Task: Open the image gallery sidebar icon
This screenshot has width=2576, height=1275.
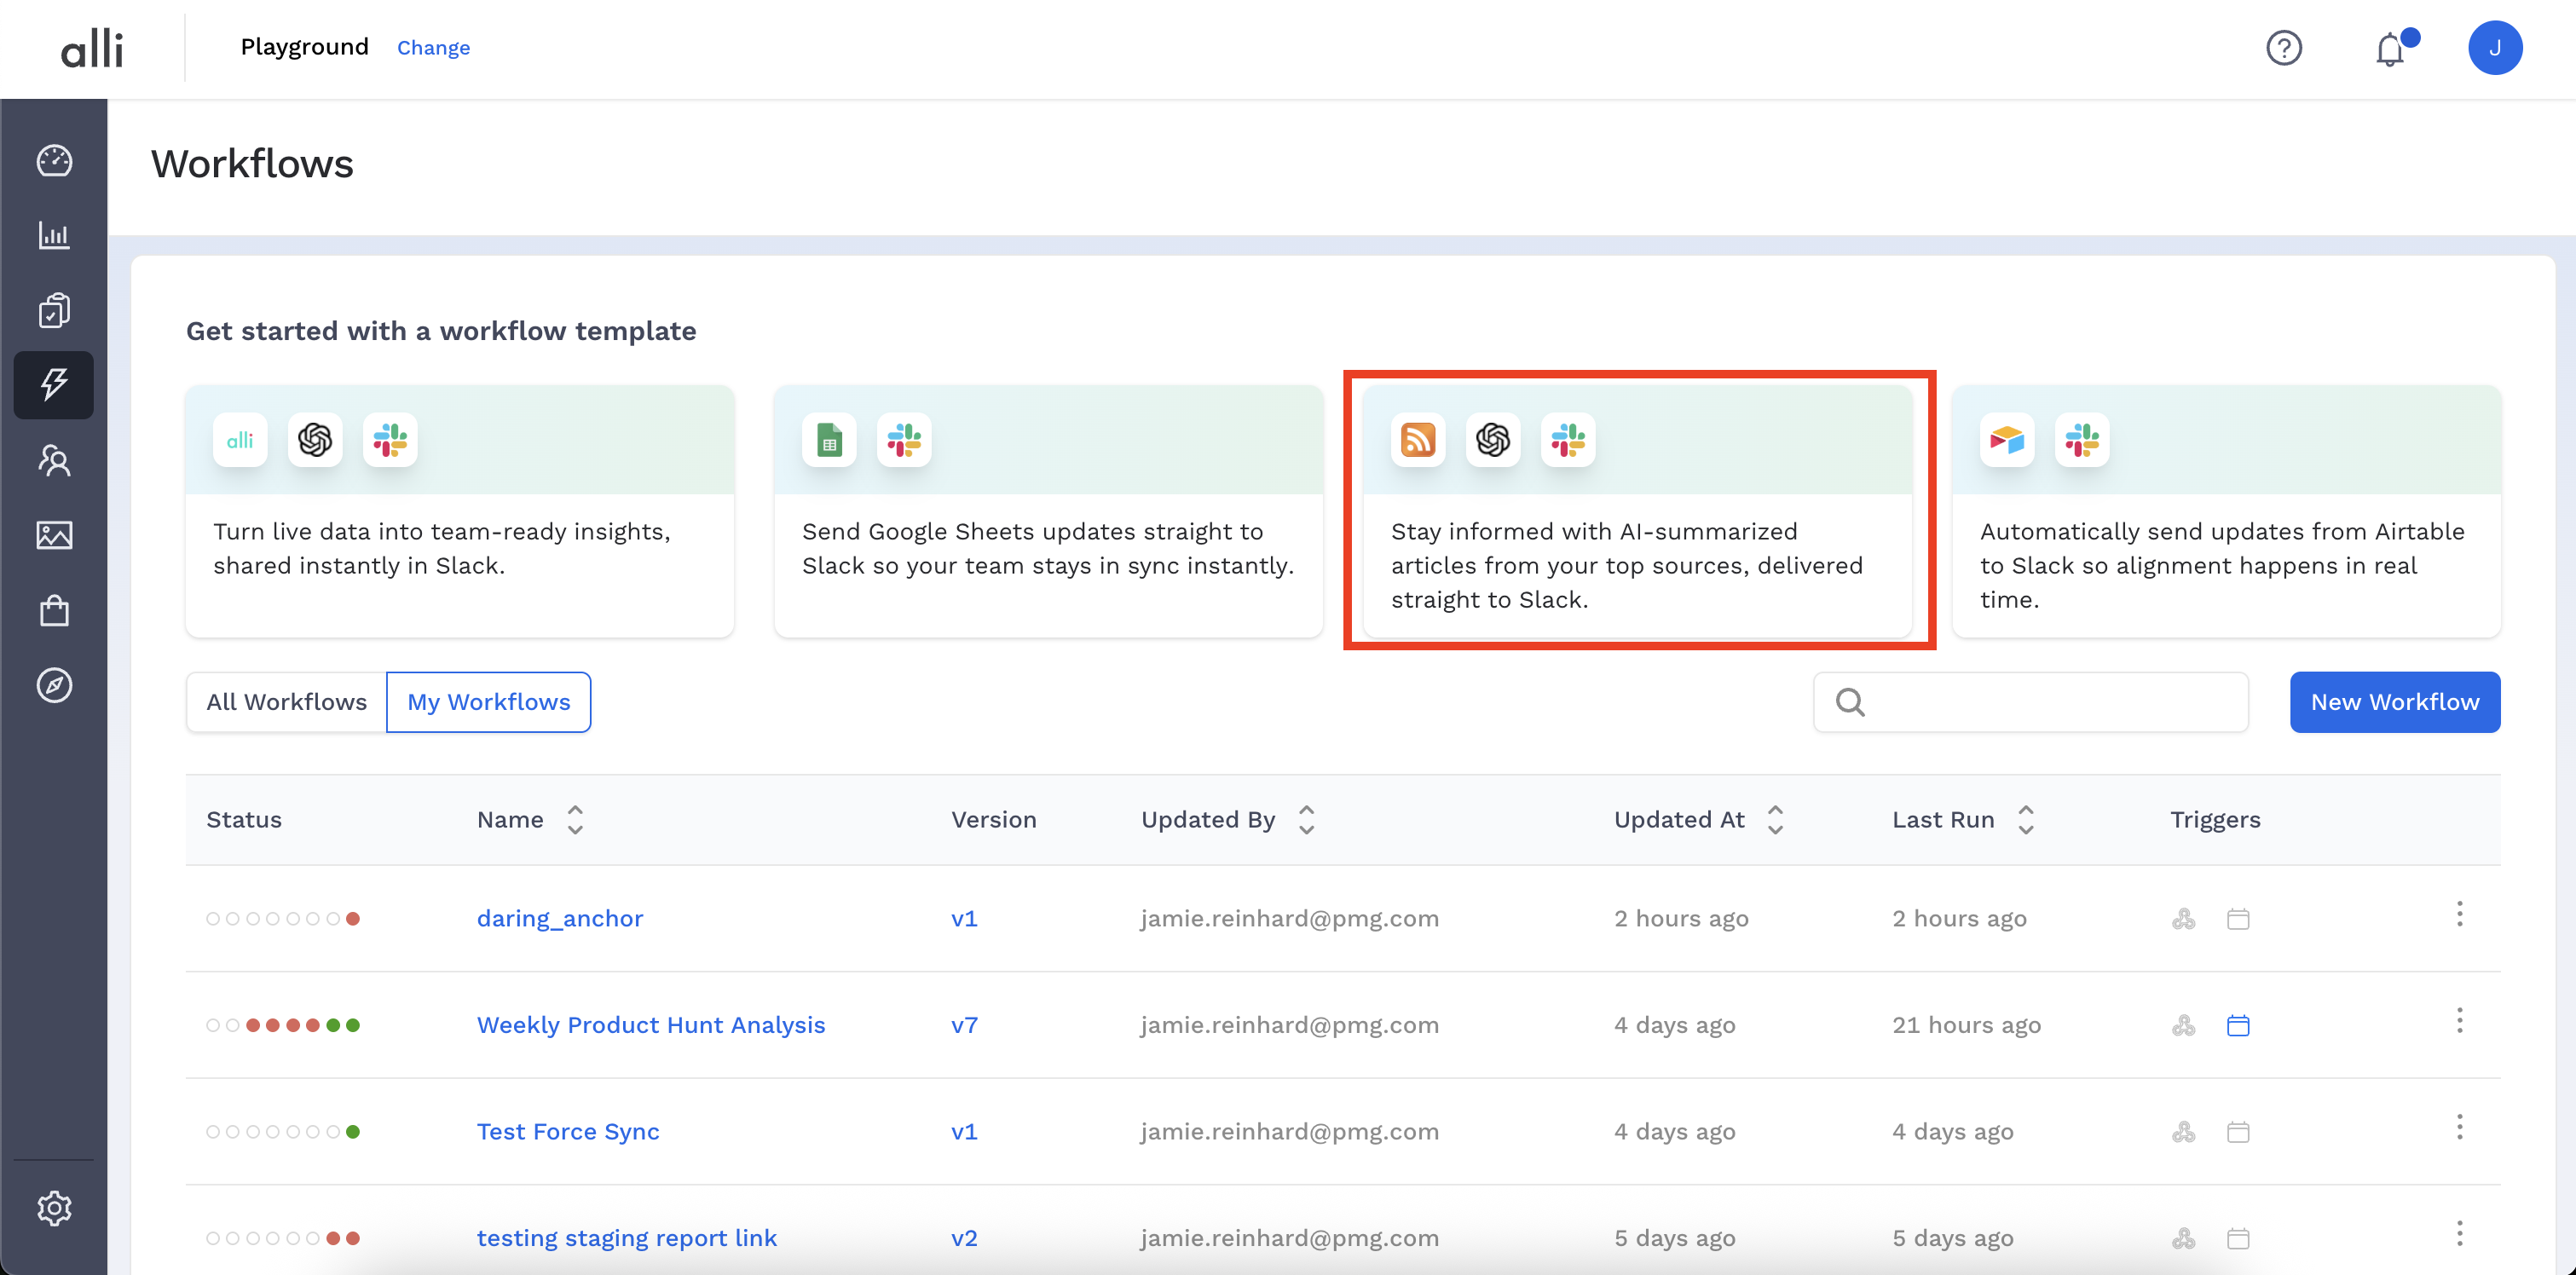Action: [x=54, y=535]
